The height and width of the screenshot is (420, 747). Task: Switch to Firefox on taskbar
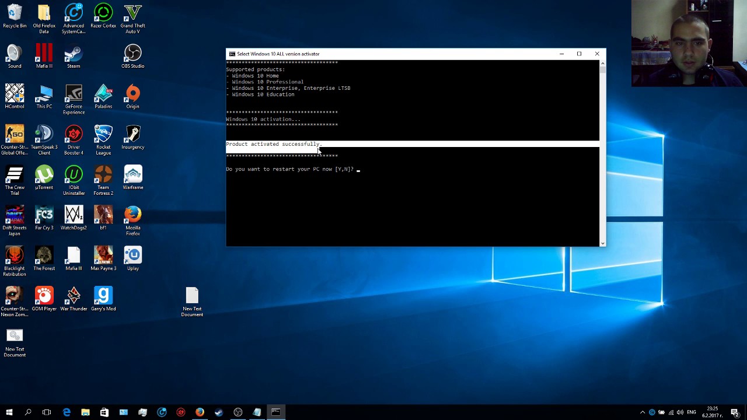pyautogui.click(x=200, y=412)
